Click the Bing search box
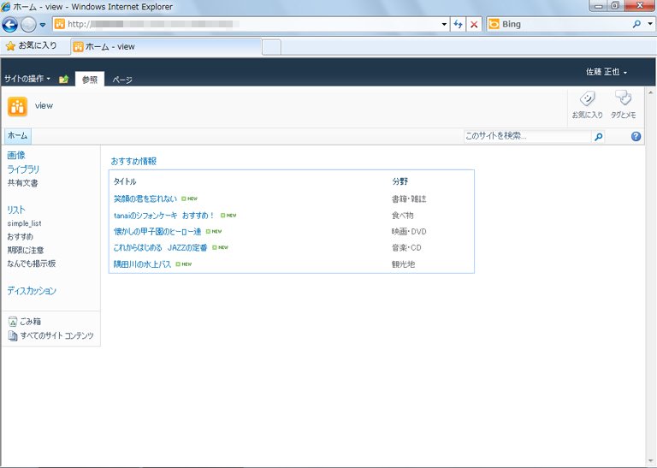The image size is (657, 468). (559, 24)
